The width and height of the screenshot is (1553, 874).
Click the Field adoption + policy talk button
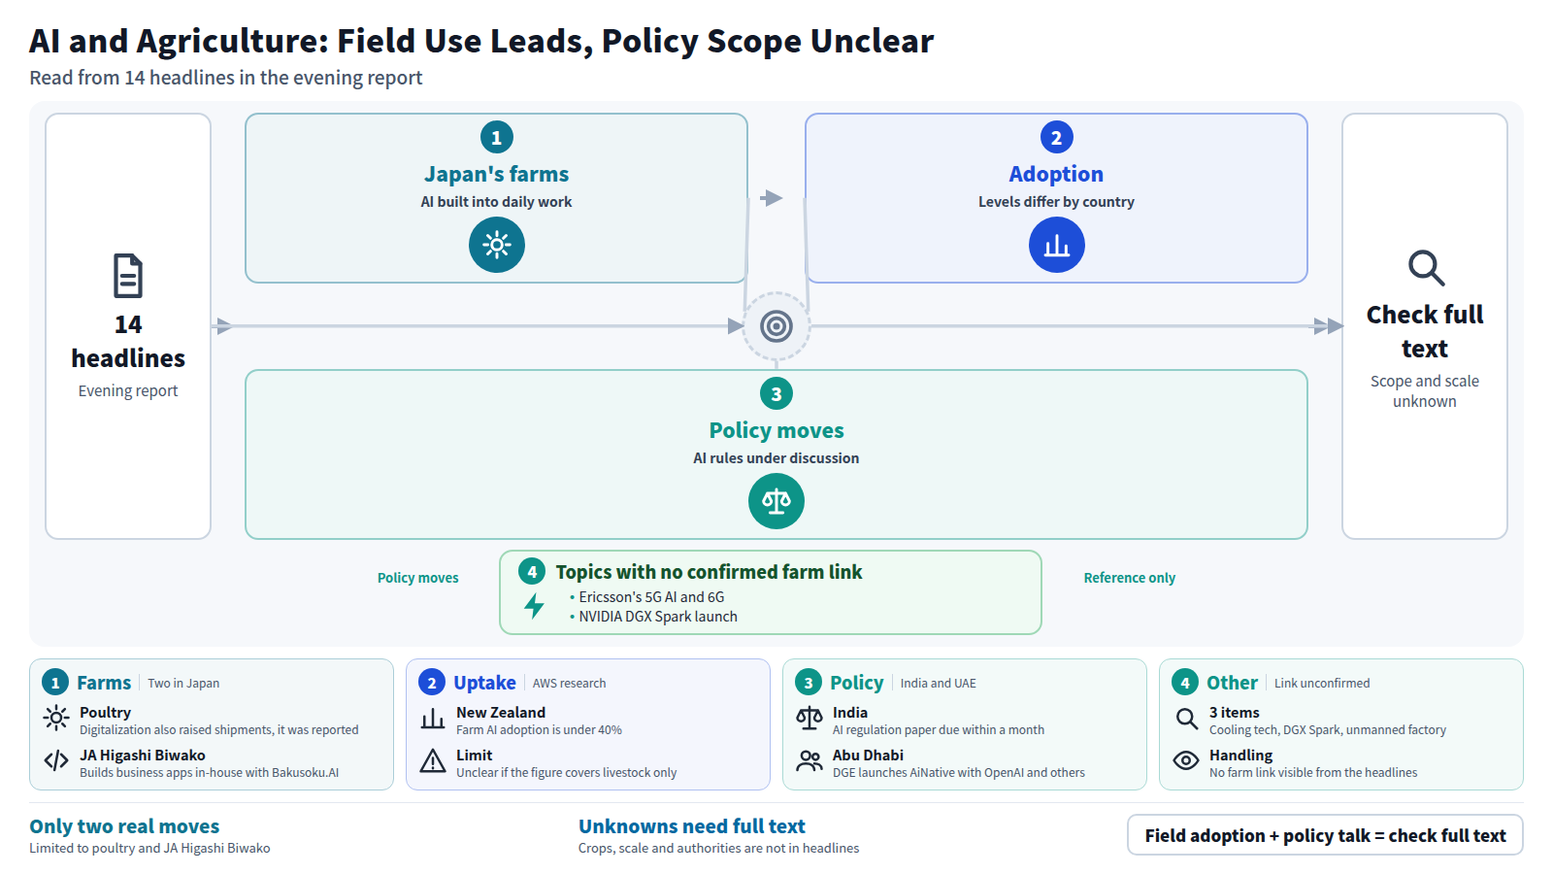pyautogui.click(x=1325, y=835)
